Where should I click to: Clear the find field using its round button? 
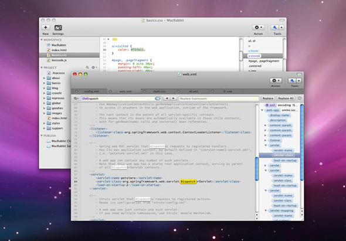pos(158,99)
